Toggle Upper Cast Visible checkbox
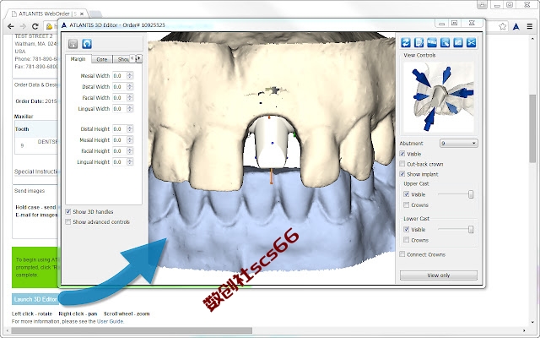This screenshot has height=338, width=540. coord(407,194)
